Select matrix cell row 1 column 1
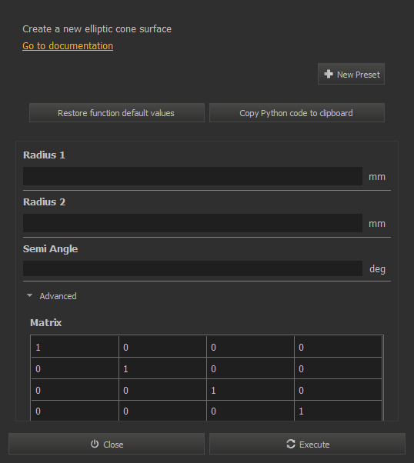This screenshot has height=463, width=414. click(75, 347)
